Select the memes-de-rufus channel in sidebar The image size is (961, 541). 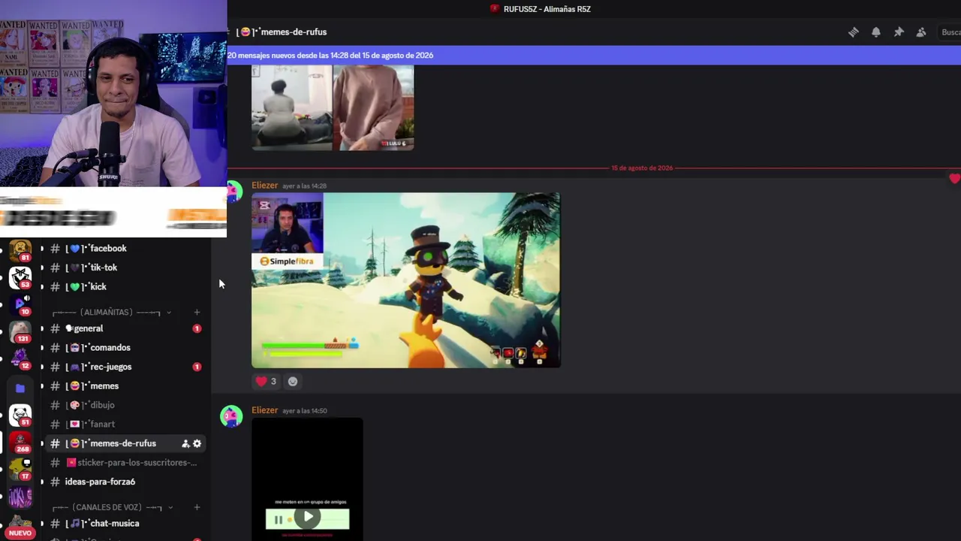tap(125, 443)
